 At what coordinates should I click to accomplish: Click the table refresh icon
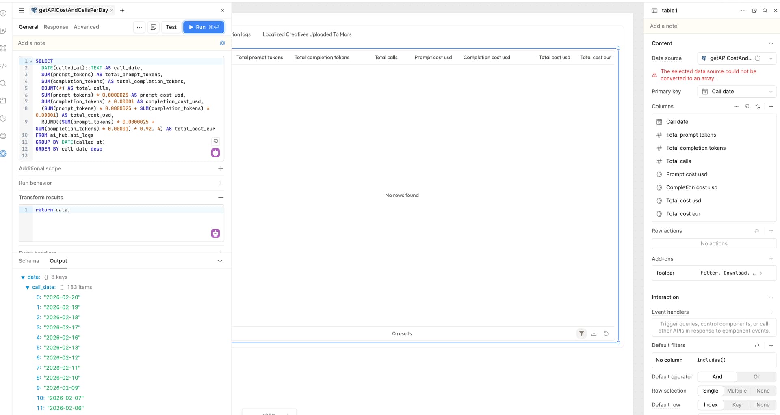[606, 333]
